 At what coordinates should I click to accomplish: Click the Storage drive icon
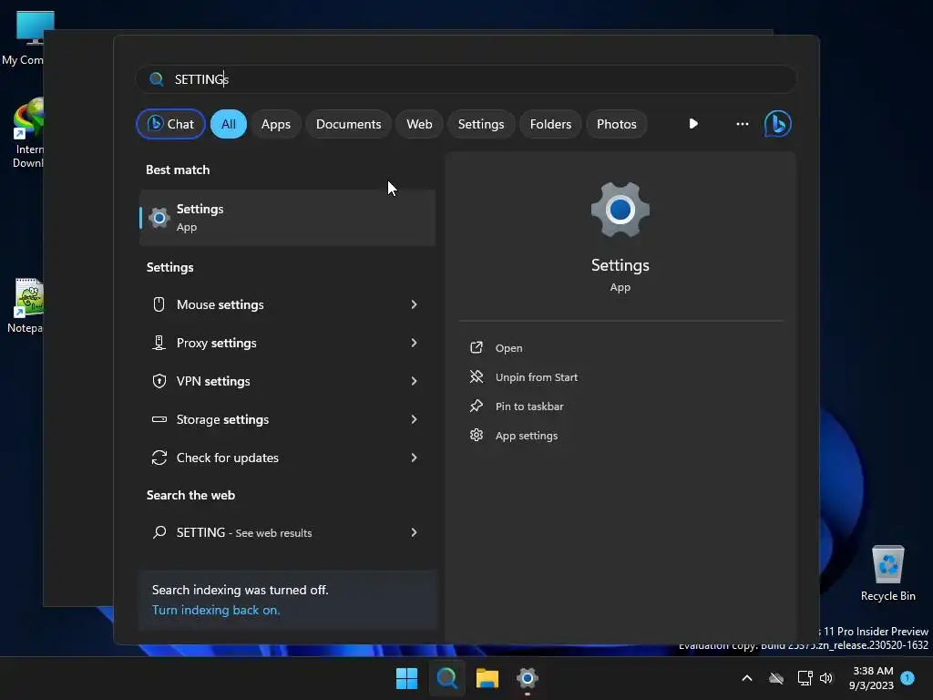[x=159, y=419]
